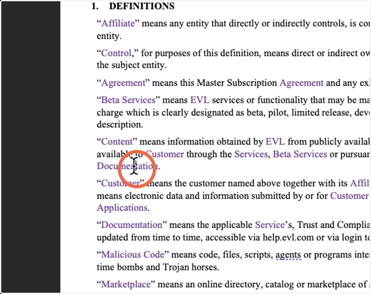Click the purple word "Applications"

[122, 208]
